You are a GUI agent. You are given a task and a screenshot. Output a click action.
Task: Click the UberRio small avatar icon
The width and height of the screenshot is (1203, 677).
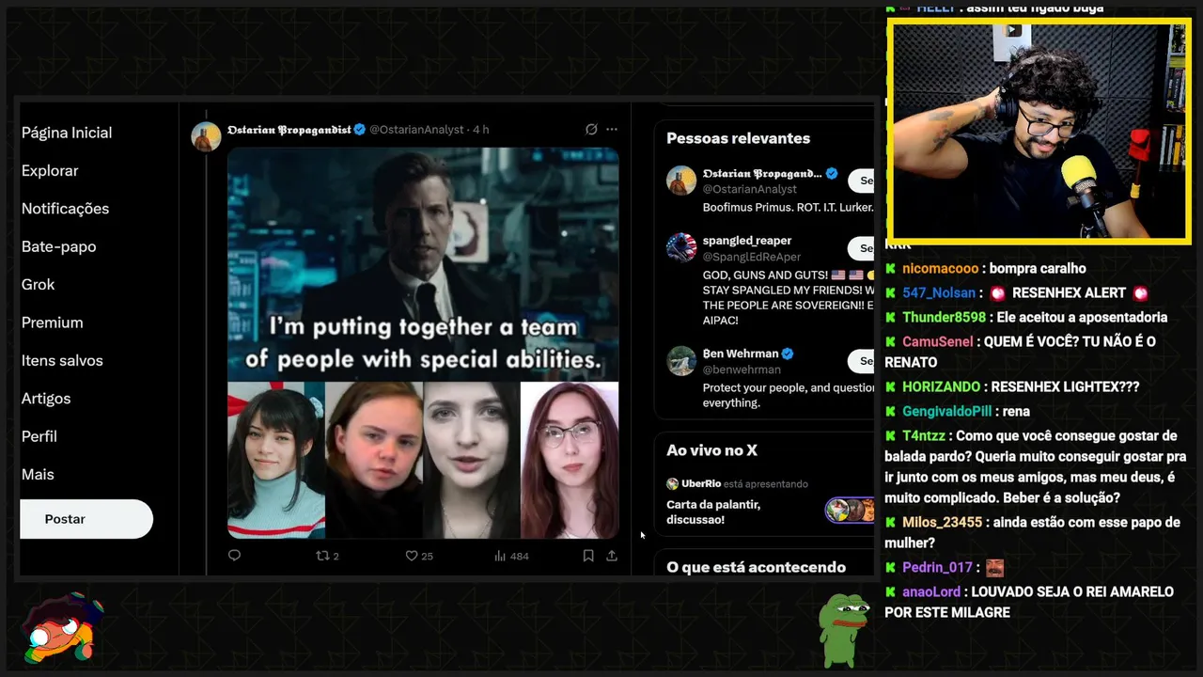click(673, 483)
